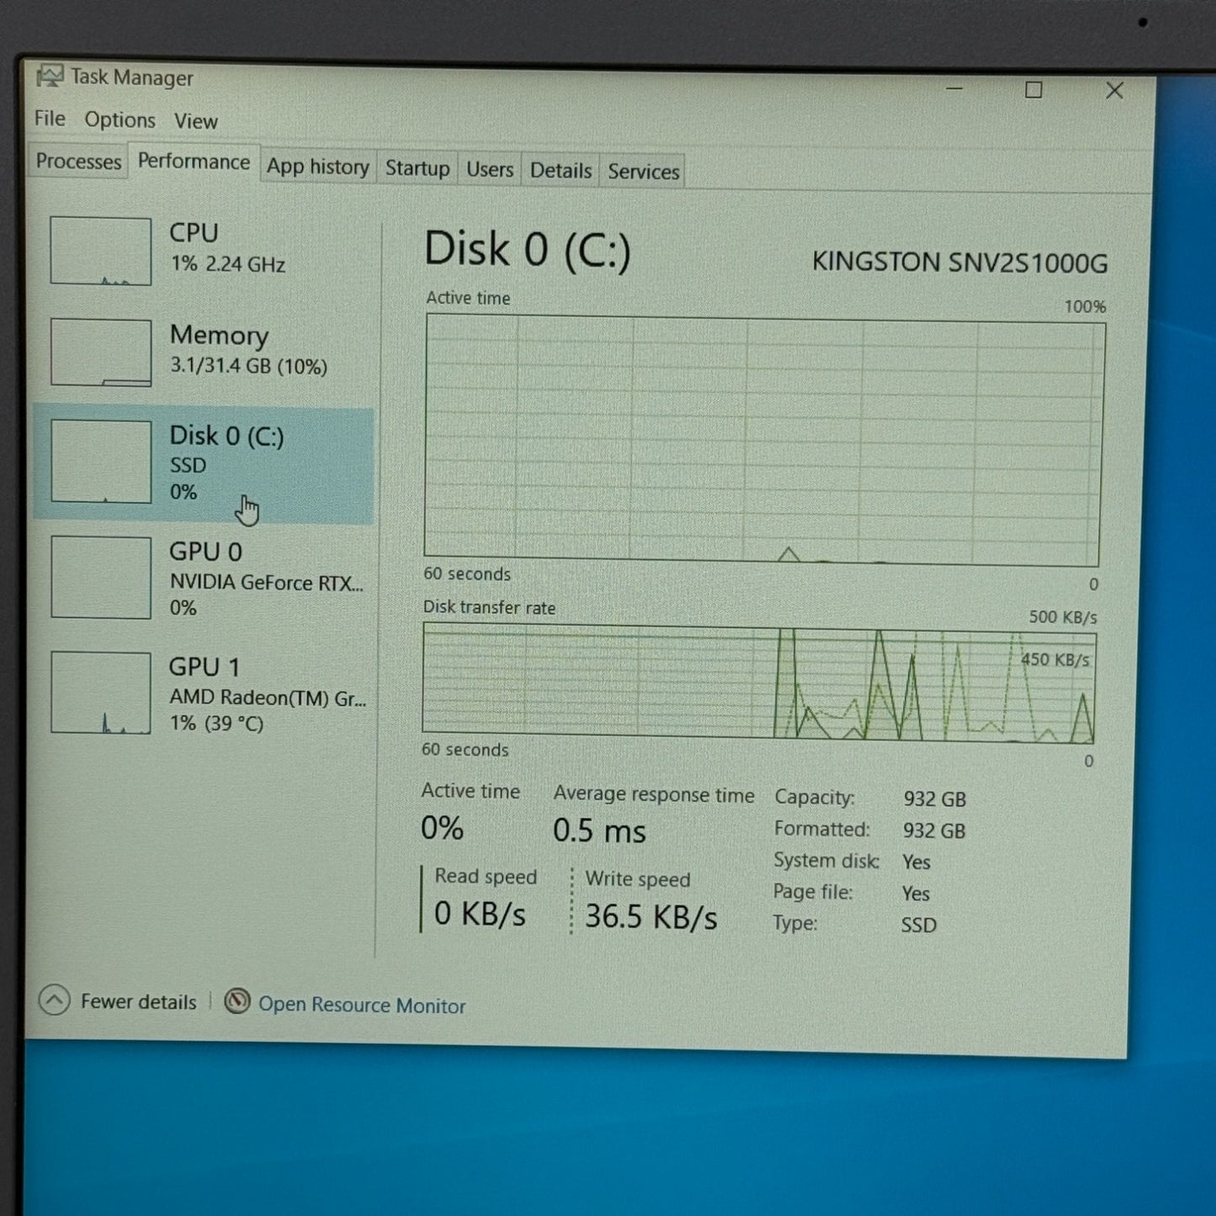Screen dimensions: 1216x1216
Task: Click the Fewer details text
Action: [x=138, y=1002]
